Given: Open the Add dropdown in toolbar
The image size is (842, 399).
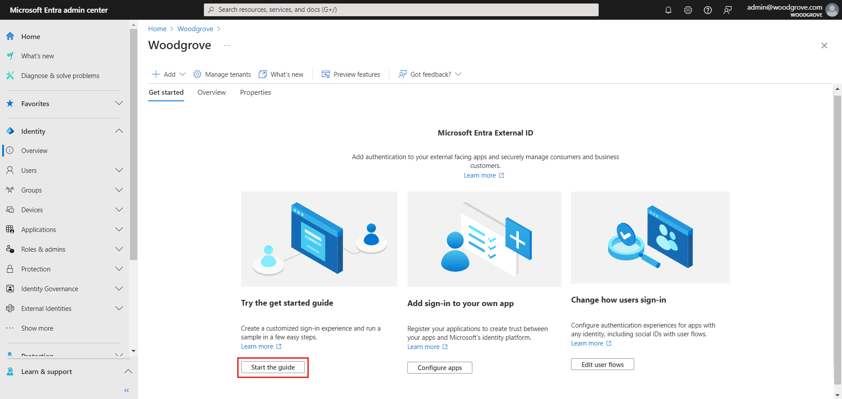Looking at the screenshot, I should point(169,74).
